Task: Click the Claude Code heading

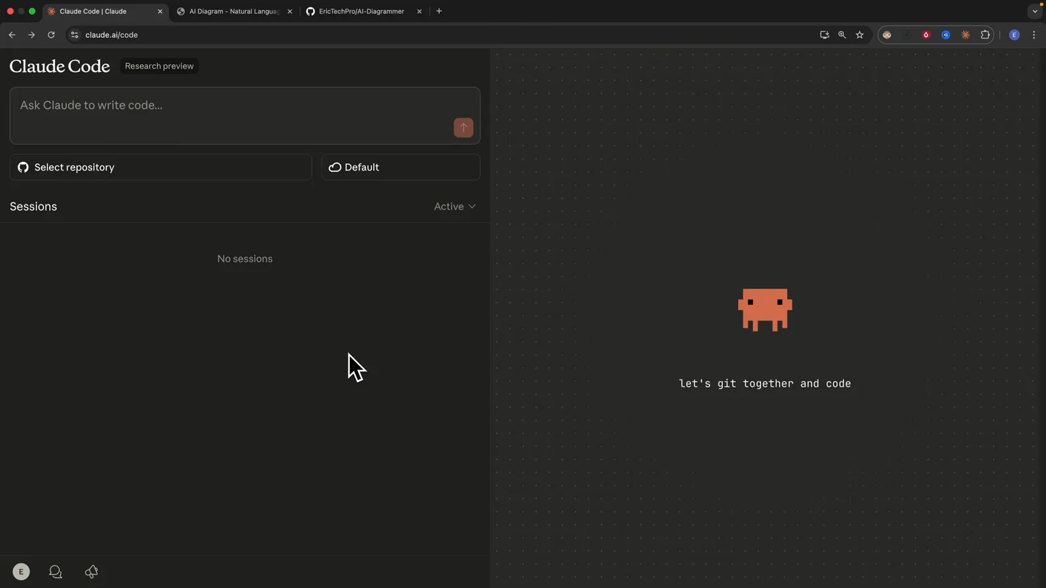Action: (59, 66)
